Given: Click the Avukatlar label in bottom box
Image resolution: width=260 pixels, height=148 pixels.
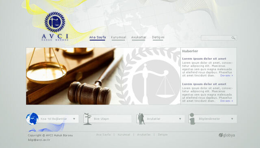Looking at the screenshot, I should click(x=154, y=119).
